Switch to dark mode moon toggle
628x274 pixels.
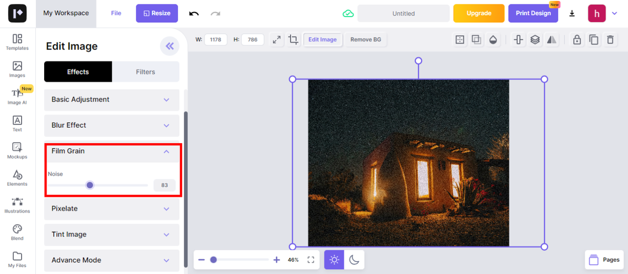[x=354, y=260]
